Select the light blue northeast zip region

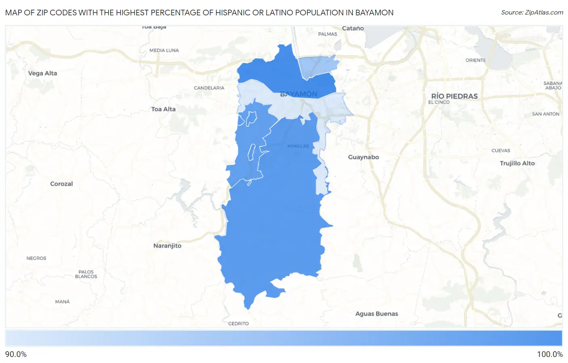pos(319,66)
